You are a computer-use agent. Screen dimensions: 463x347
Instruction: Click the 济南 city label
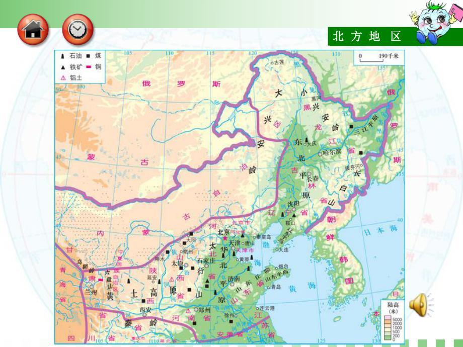[x=234, y=279]
